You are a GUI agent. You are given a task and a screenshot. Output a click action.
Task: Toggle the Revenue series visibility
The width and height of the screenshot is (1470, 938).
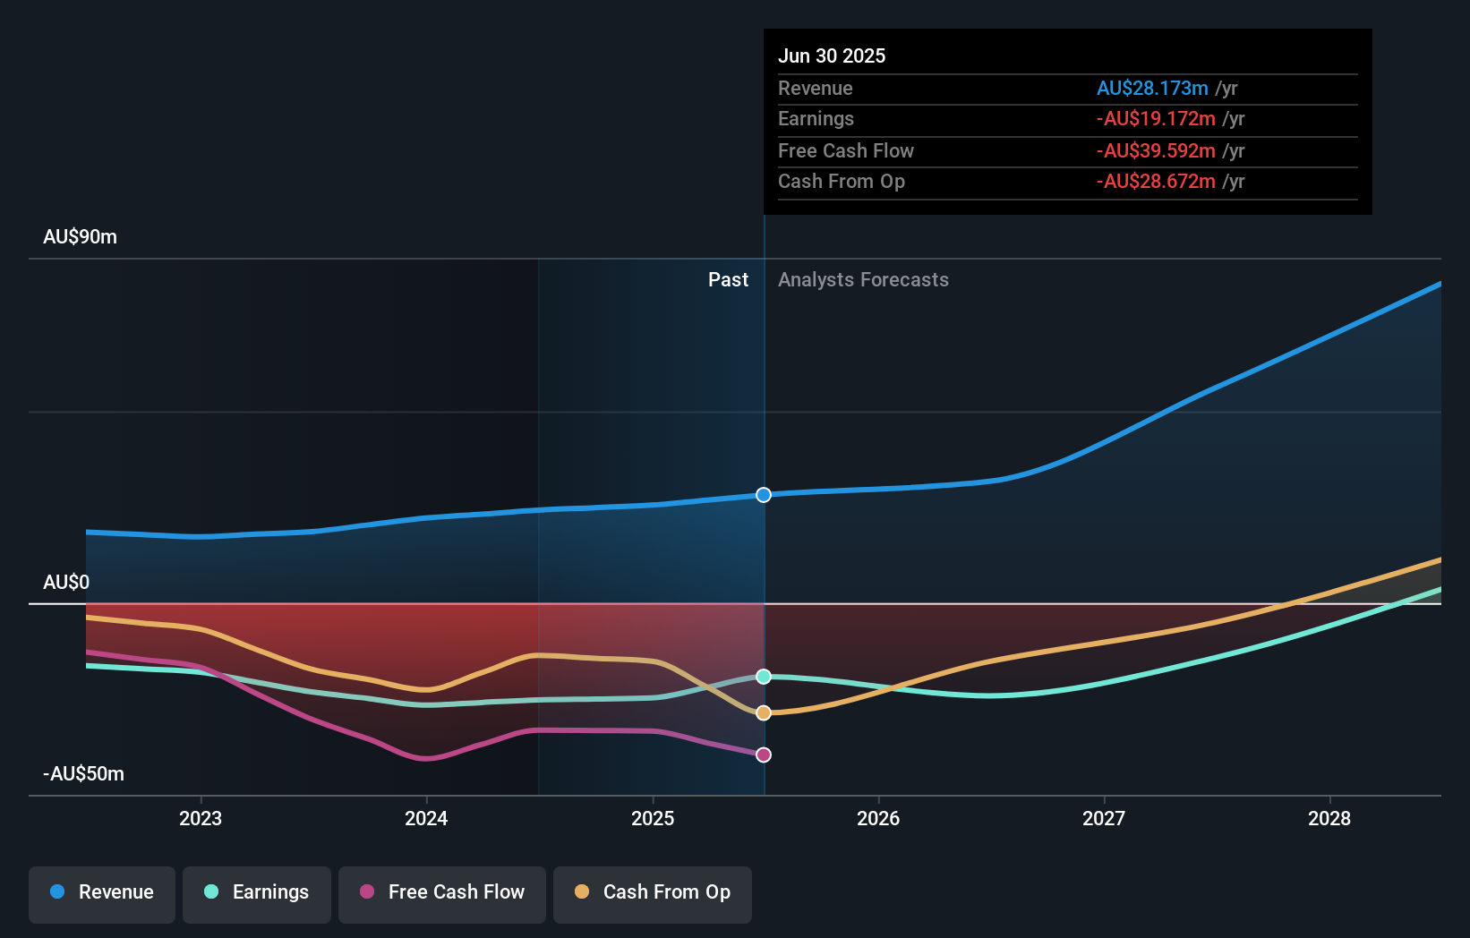[x=101, y=892]
